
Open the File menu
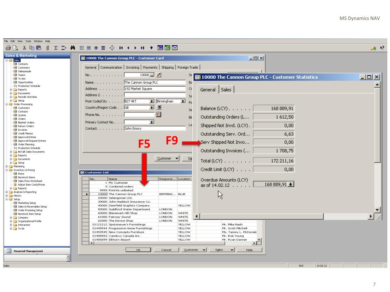[6, 41]
